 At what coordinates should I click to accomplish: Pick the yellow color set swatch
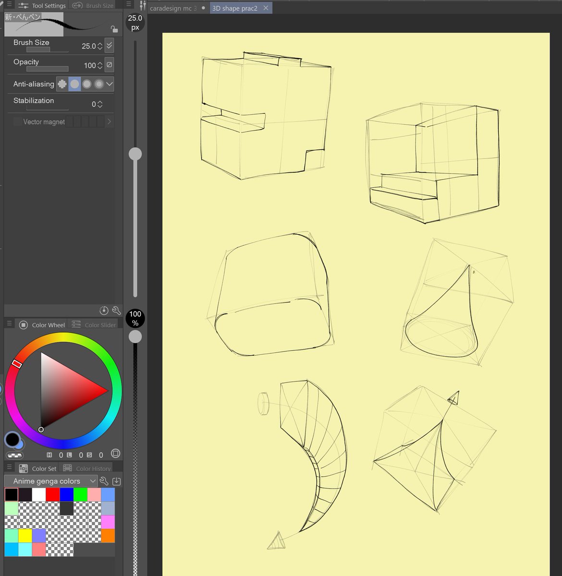coord(25,536)
